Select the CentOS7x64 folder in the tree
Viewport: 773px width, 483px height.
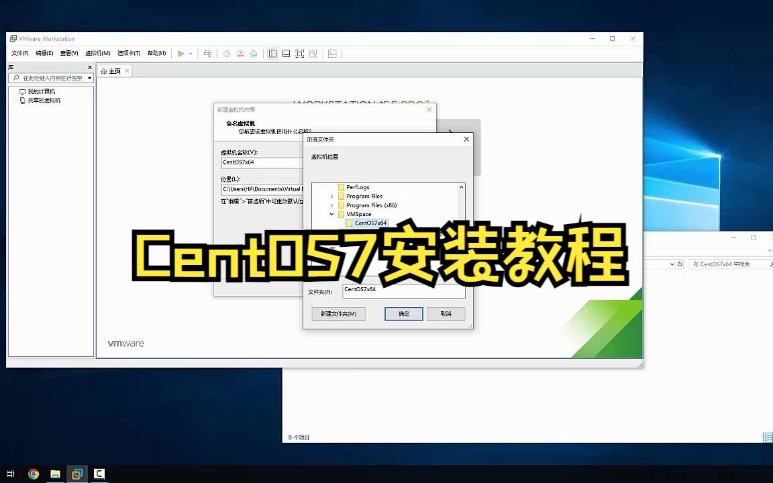[x=370, y=222]
